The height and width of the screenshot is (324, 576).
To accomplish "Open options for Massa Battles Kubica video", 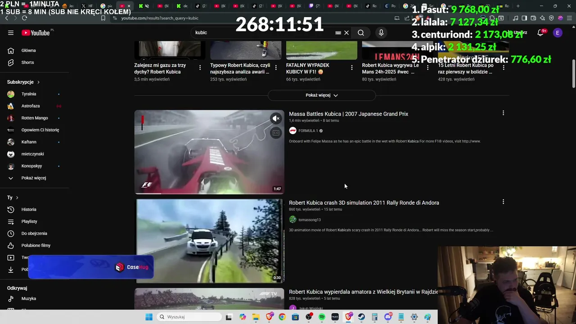I will pos(503,113).
